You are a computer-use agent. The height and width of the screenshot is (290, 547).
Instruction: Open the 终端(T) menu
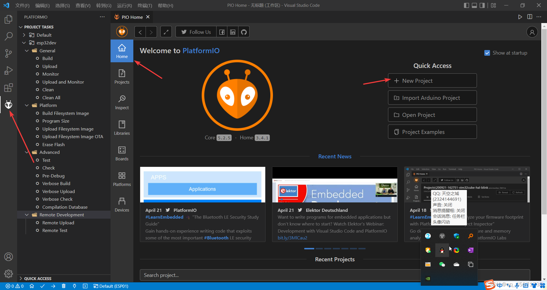pyautogui.click(x=145, y=5)
